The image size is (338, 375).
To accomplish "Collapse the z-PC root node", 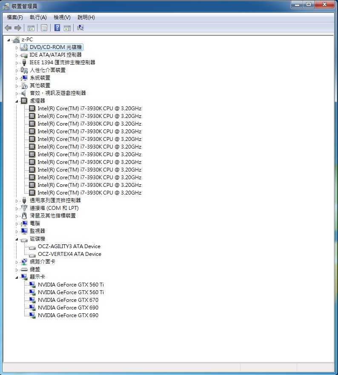I will coord(9,40).
